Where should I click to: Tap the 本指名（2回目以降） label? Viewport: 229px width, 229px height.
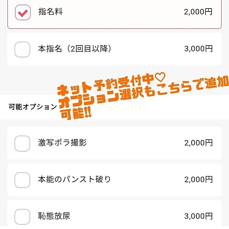coord(75,49)
